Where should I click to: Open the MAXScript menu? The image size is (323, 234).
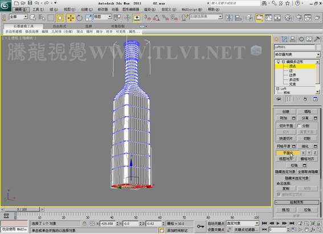coord(192,10)
